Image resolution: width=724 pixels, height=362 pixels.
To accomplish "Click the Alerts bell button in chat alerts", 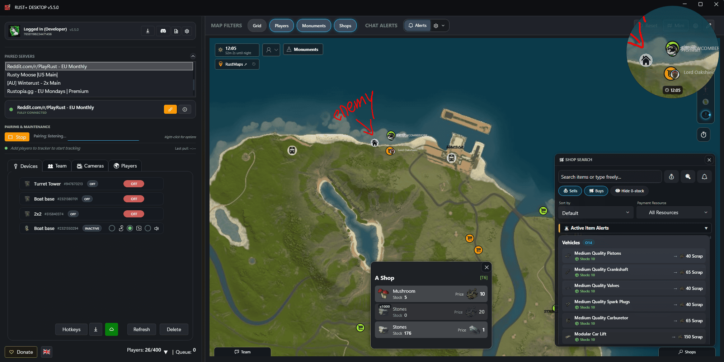I will pyautogui.click(x=417, y=25).
